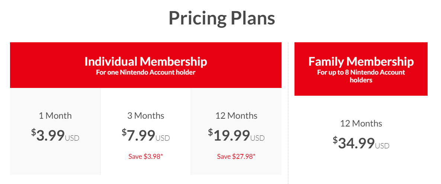Screen dimensions: 441x184
Task: Choose the 3 Months individual plan
Action: tap(146, 131)
